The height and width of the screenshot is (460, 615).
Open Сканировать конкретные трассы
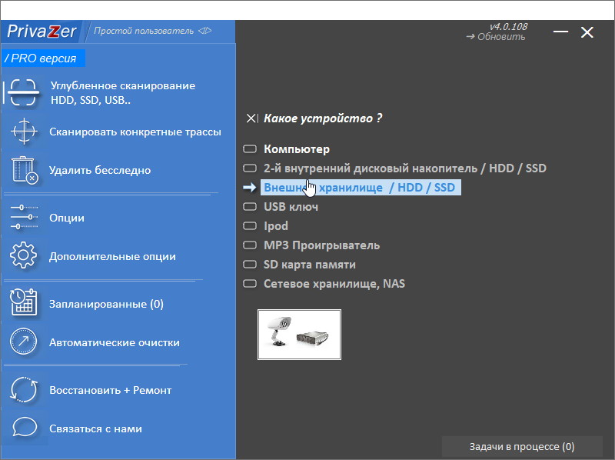pyautogui.click(x=135, y=132)
